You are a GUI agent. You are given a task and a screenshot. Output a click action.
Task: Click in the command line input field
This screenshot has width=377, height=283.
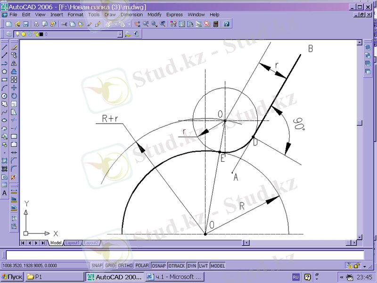pyautogui.click(x=184, y=255)
